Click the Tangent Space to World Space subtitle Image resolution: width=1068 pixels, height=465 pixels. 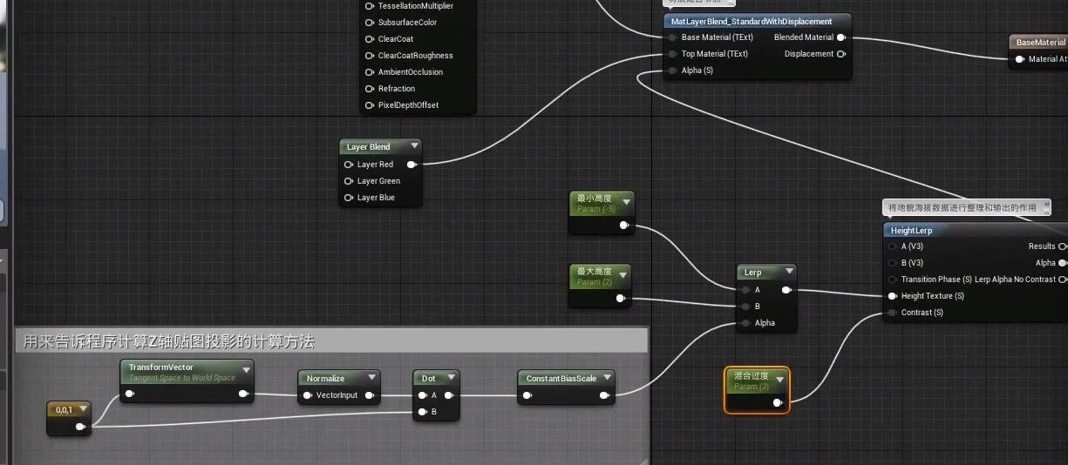(x=182, y=378)
